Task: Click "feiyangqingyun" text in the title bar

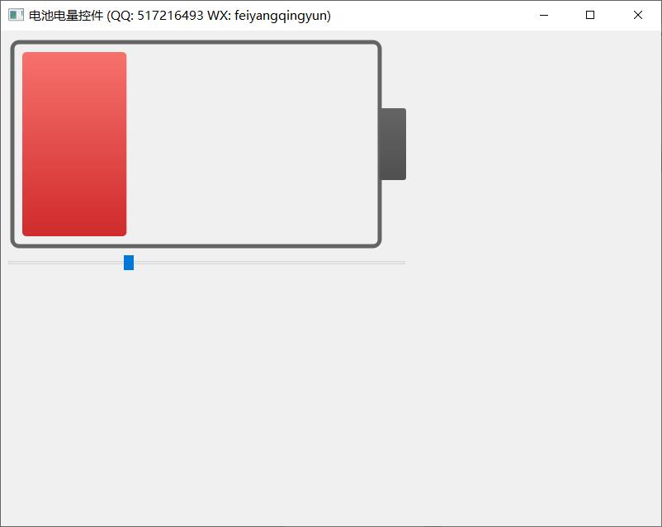Action: tap(281, 15)
